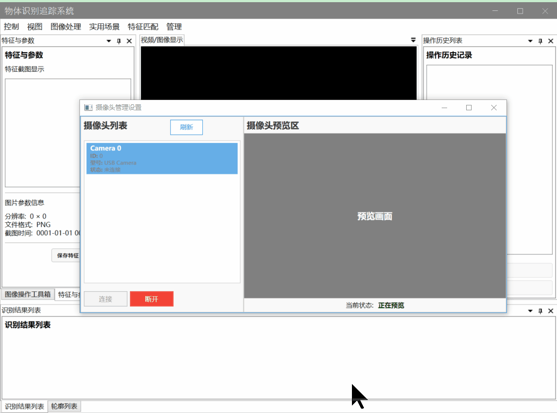Minimize the 物体识别追踪系统 main window
This screenshot has height=413, width=557.
[x=495, y=11]
